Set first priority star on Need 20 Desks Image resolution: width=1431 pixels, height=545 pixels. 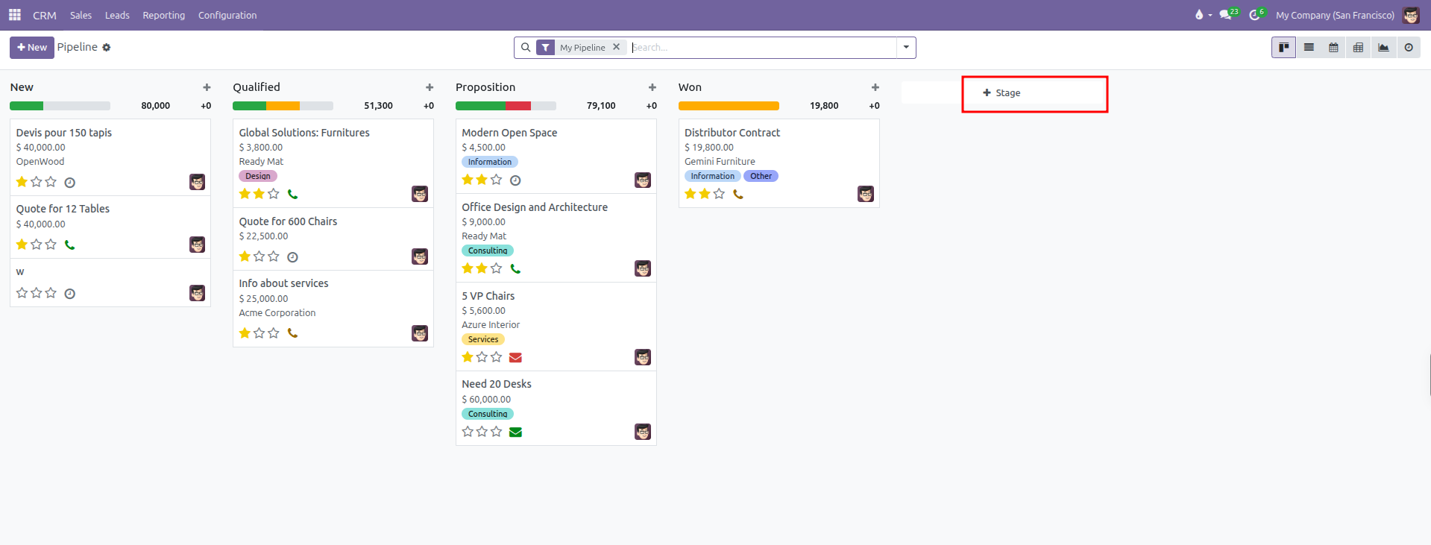(468, 432)
